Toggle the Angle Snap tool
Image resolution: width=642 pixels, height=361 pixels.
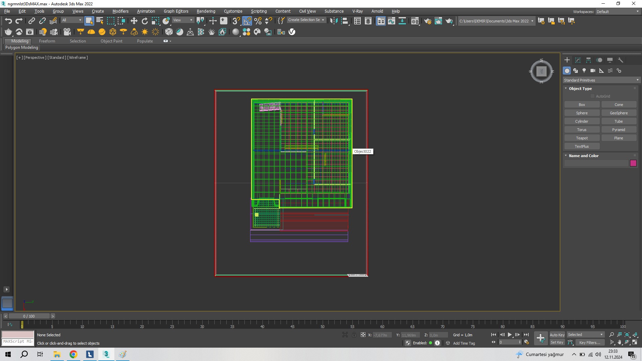tap(247, 21)
